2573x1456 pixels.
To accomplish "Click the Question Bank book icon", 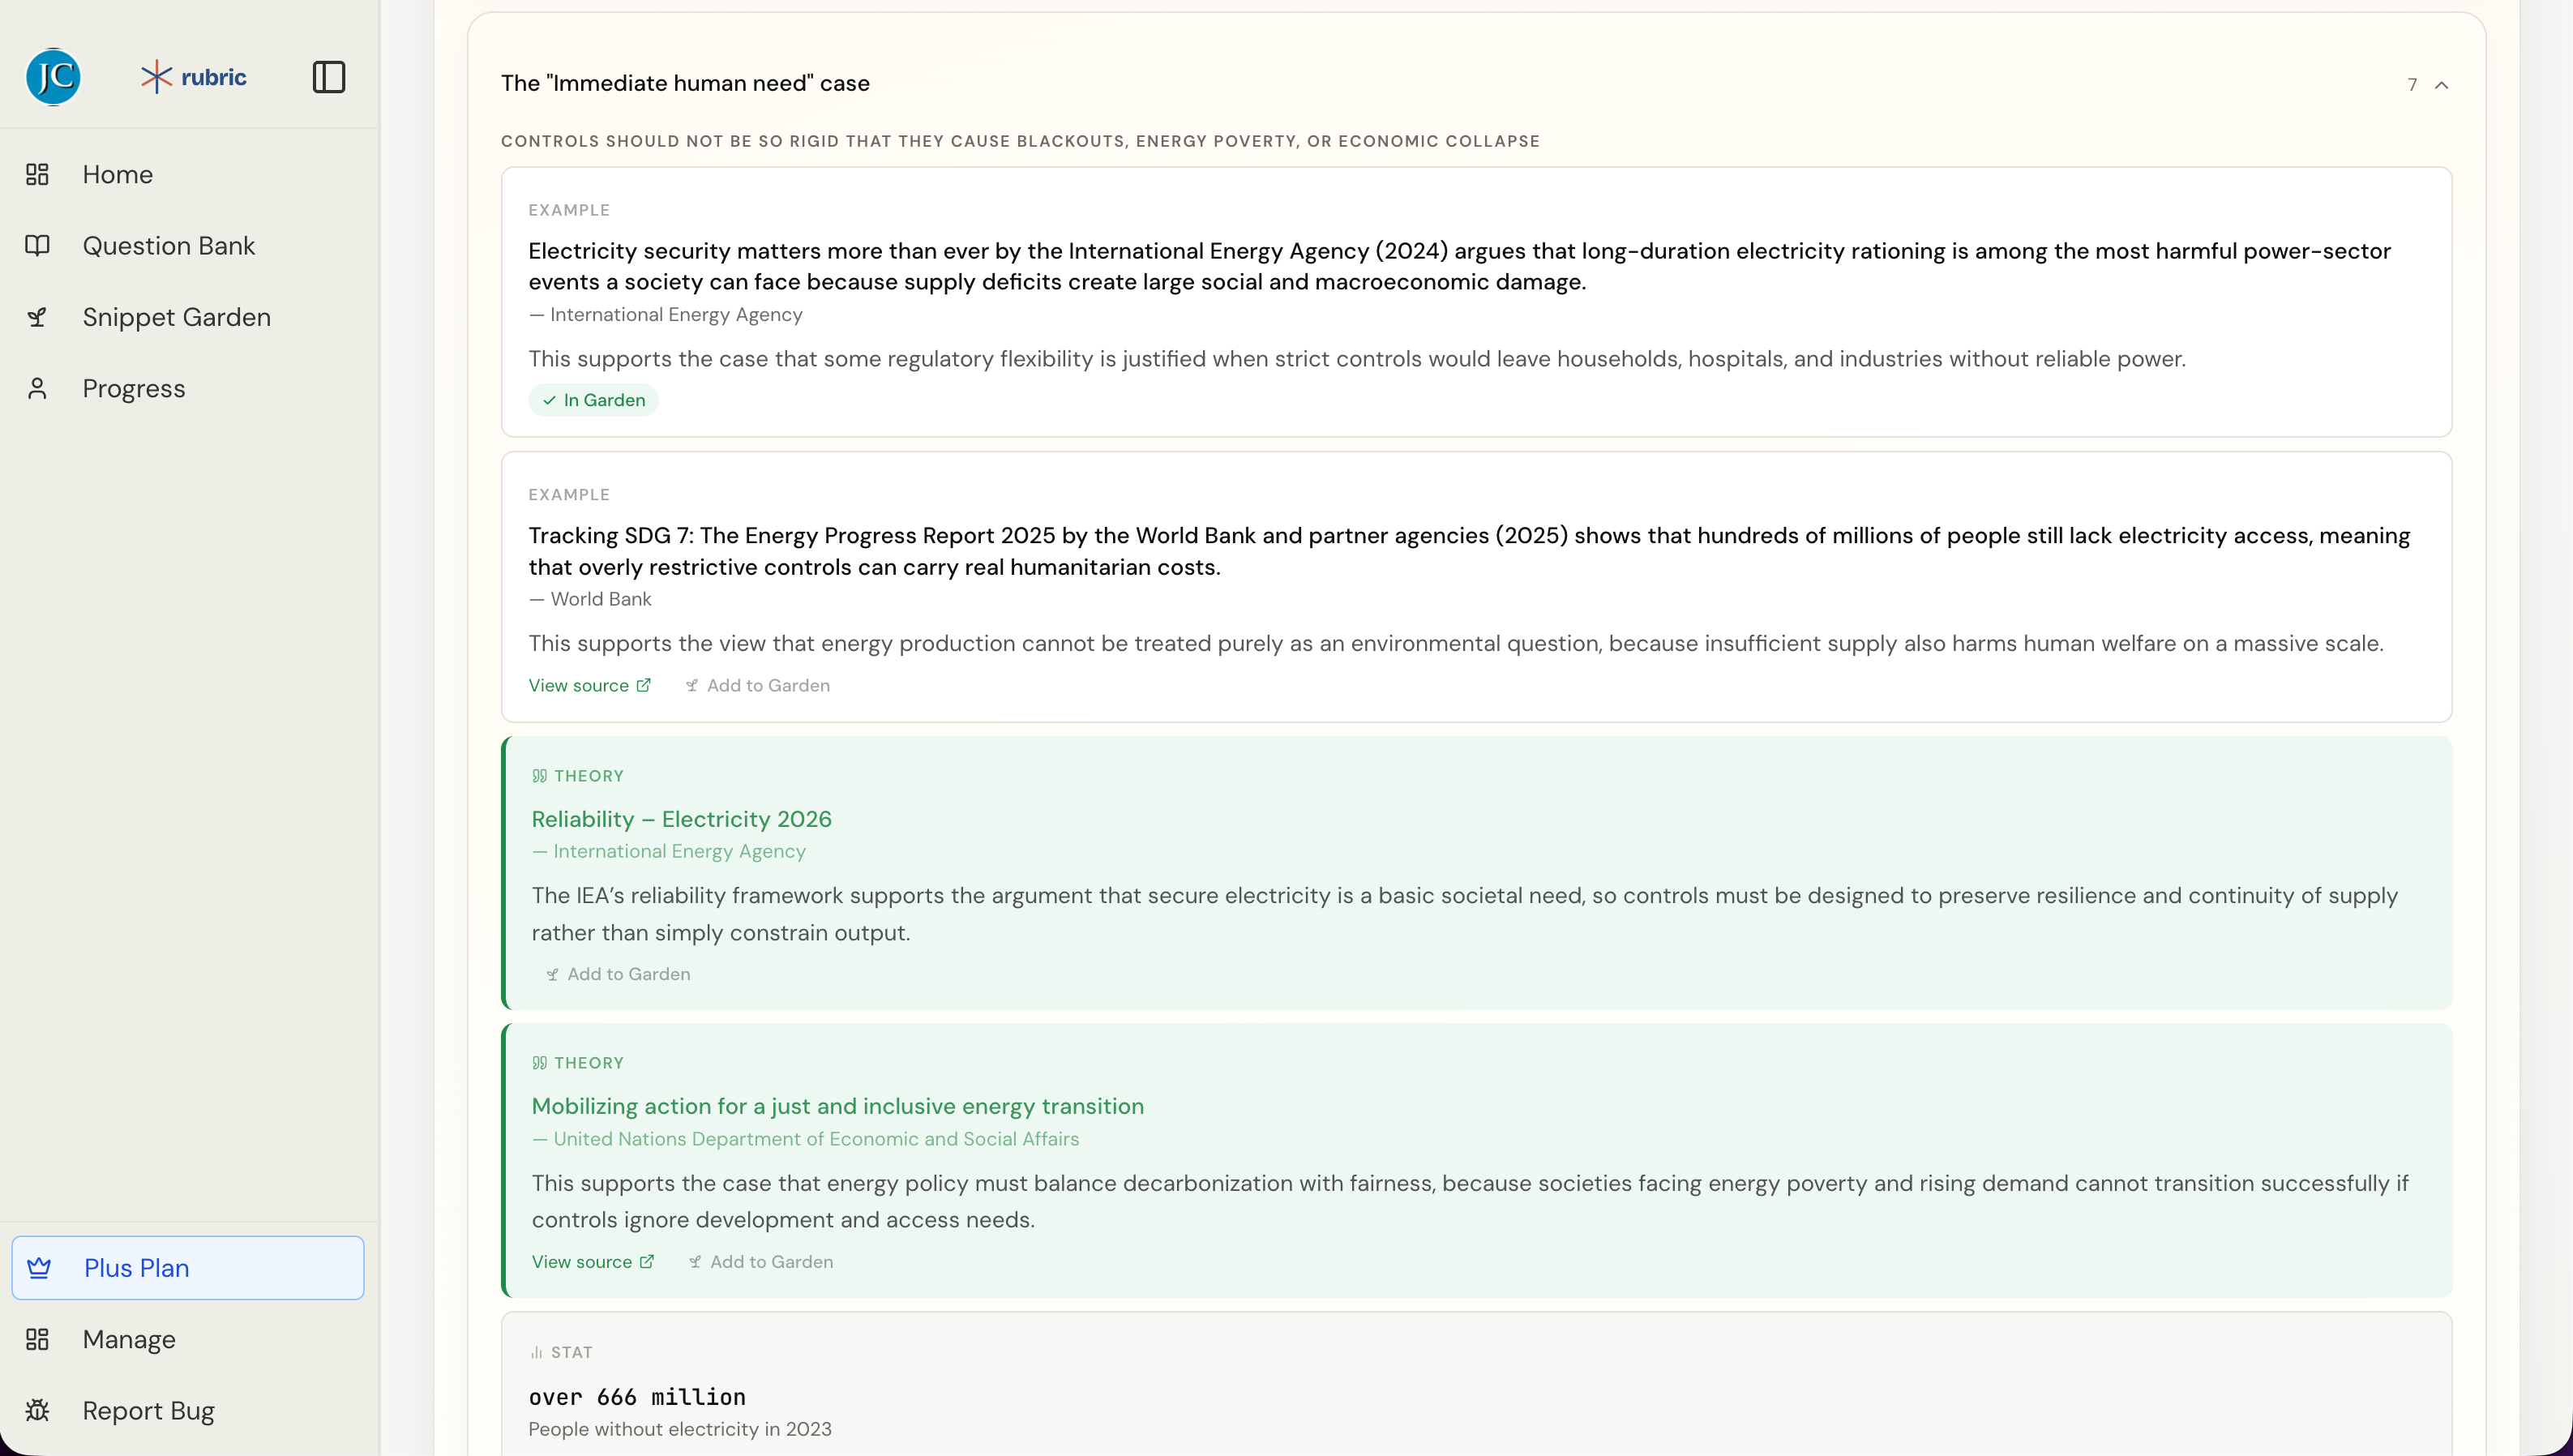I will click(x=37, y=246).
